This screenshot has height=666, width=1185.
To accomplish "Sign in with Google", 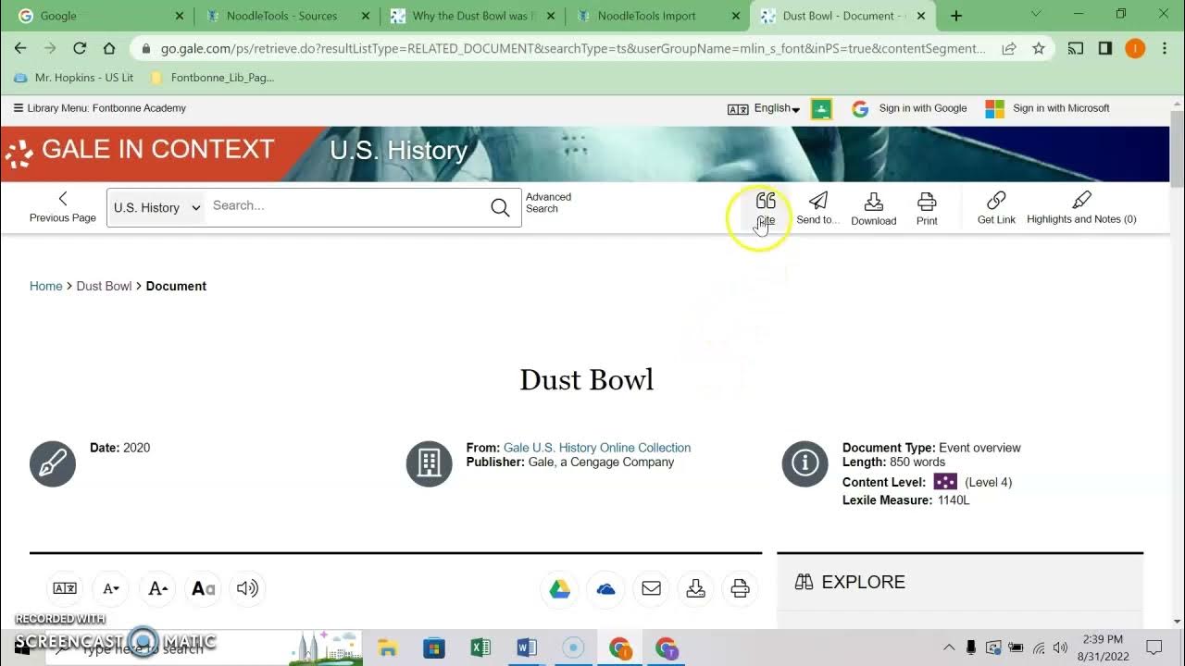I will [909, 108].
